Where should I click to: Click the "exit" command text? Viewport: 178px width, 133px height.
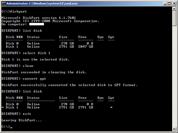click(27, 114)
